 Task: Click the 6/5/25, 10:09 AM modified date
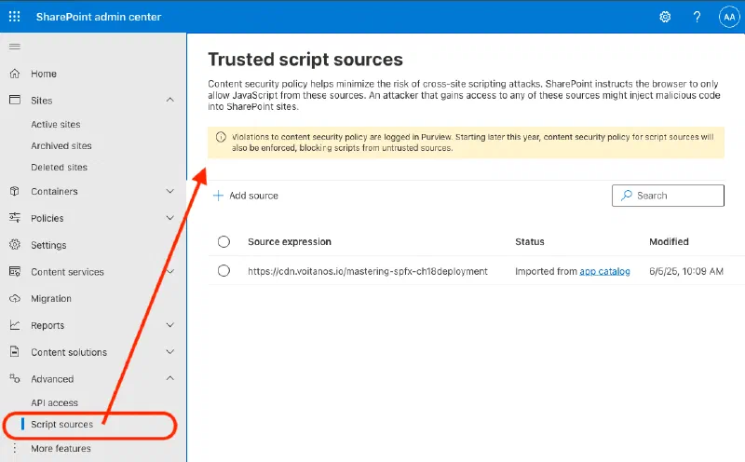coord(686,271)
